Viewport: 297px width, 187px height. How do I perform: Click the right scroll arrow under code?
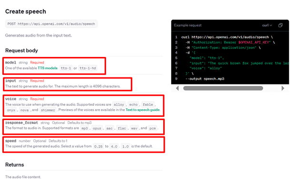click(x=283, y=88)
